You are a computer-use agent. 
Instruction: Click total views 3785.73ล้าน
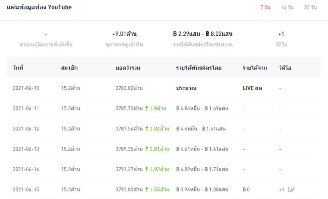[x=129, y=108]
